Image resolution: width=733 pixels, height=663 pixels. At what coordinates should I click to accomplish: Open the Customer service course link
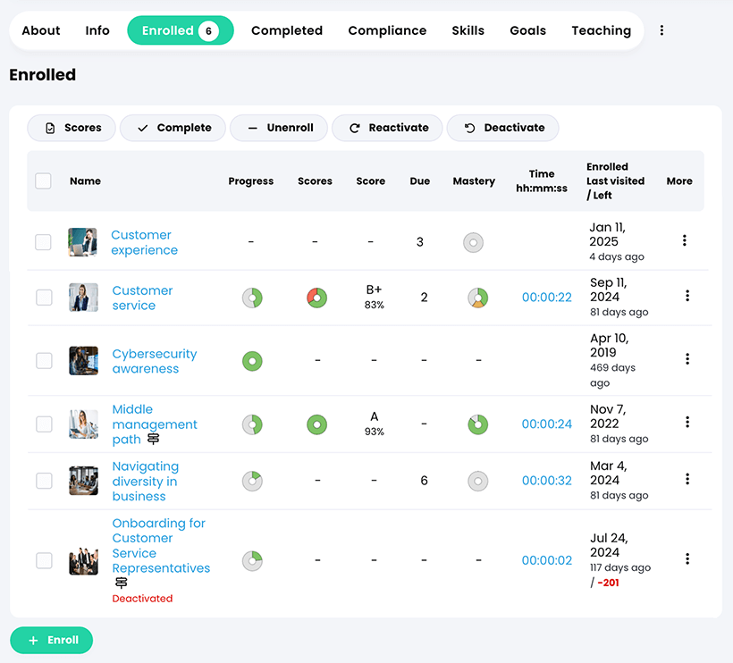tap(142, 298)
